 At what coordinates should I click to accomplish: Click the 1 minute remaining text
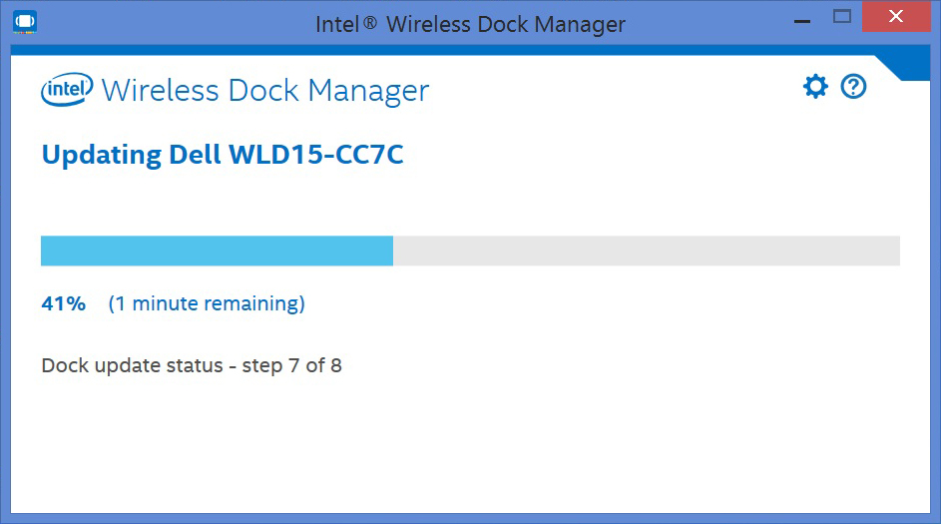coord(207,303)
